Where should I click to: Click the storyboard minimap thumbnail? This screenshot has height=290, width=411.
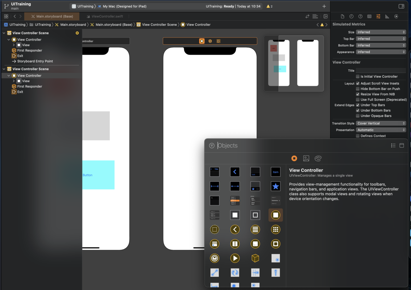[294, 63]
